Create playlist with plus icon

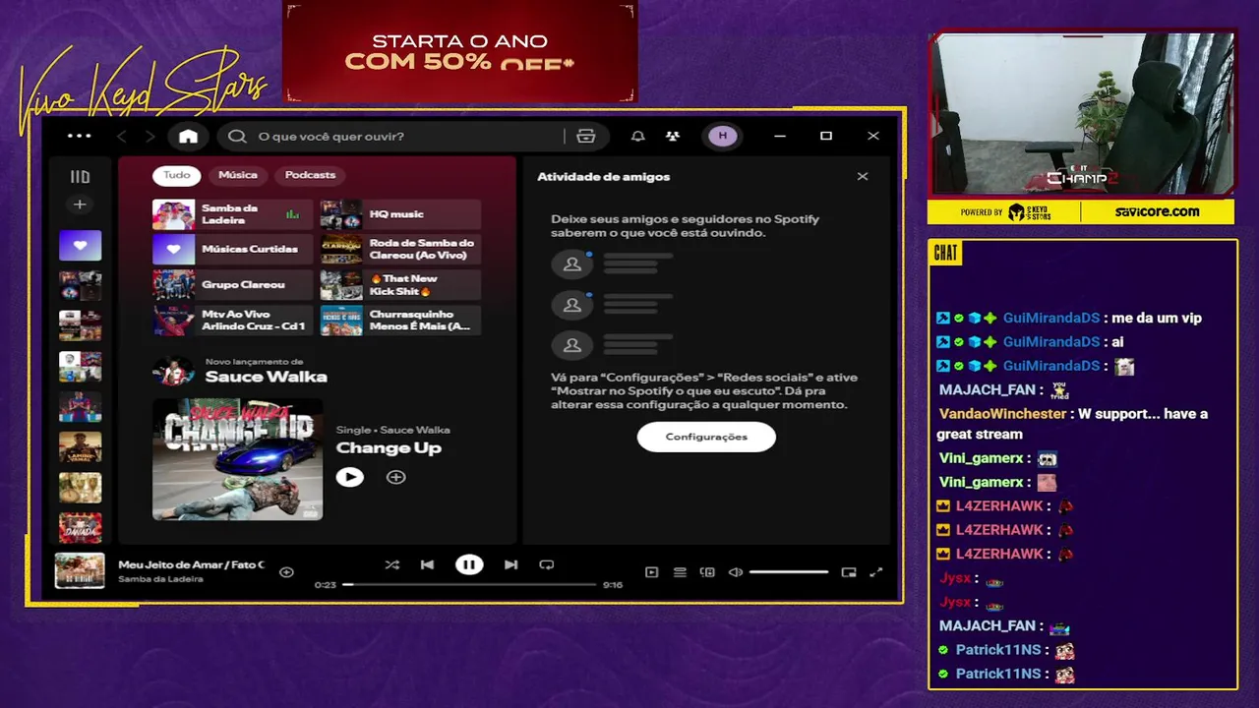click(80, 205)
